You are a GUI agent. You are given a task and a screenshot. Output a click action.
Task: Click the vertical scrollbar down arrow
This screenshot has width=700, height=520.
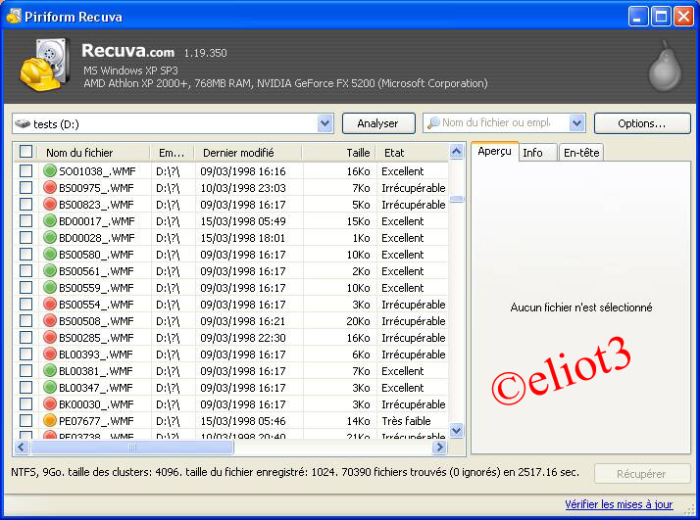pos(456,430)
